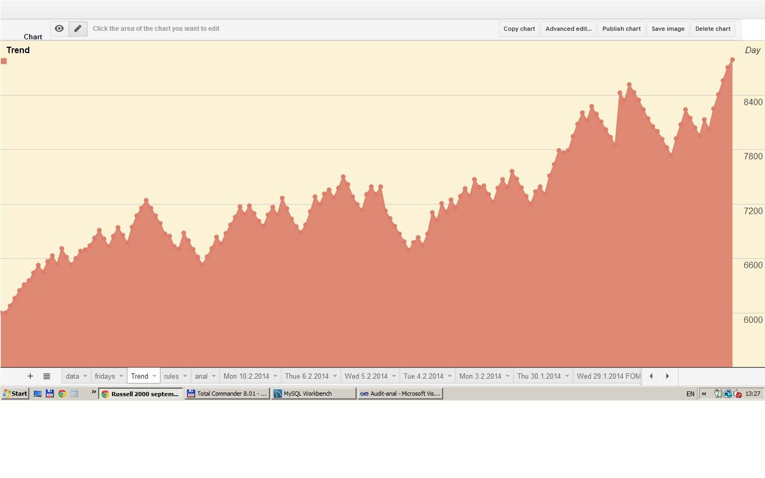The height and width of the screenshot is (478, 765).
Task: Activate Russell 2000 Chrome taskbar window
Action: click(x=141, y=394)
